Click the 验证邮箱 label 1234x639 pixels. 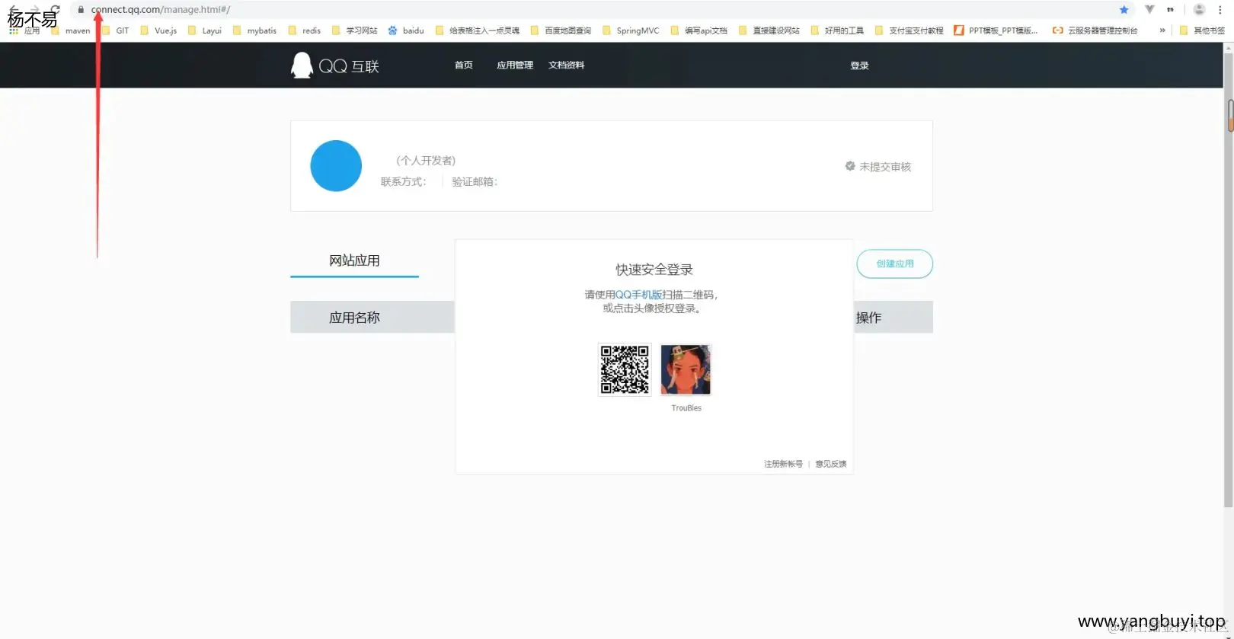point(475,182)
